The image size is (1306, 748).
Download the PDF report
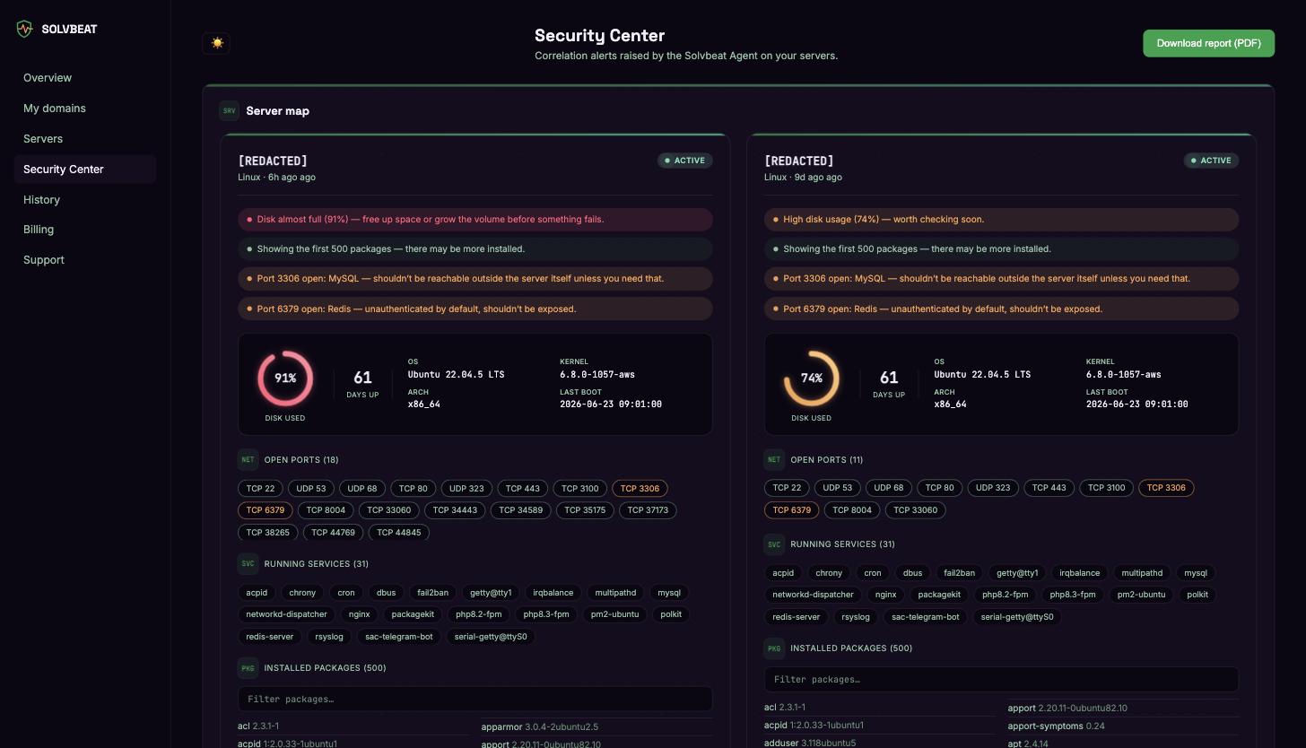[1208, 43]
